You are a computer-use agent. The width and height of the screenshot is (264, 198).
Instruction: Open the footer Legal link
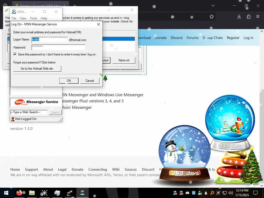62,169
